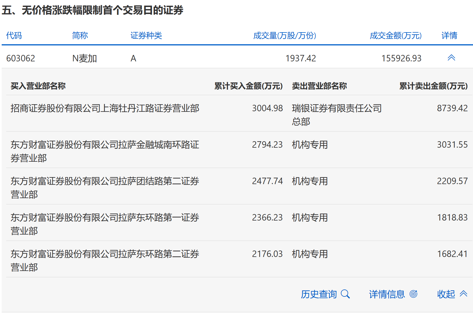Open 历史查询 history search link
Viewport: 473px width, 313px height.
point(319,294)
